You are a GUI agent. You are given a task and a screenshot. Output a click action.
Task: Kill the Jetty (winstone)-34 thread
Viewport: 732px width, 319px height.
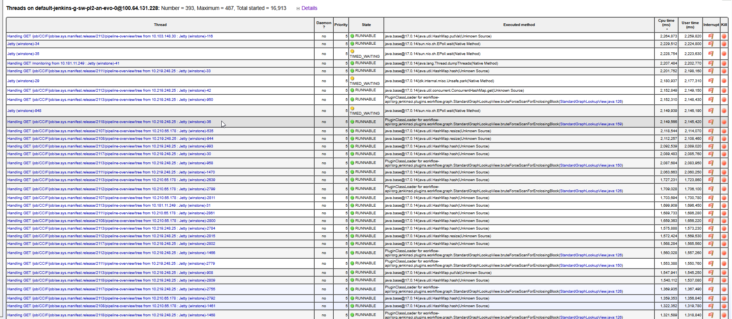coord(724,44)
